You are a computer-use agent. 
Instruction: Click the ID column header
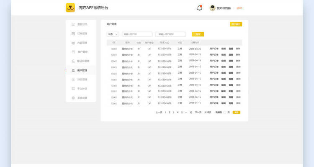tap(113, 43)
